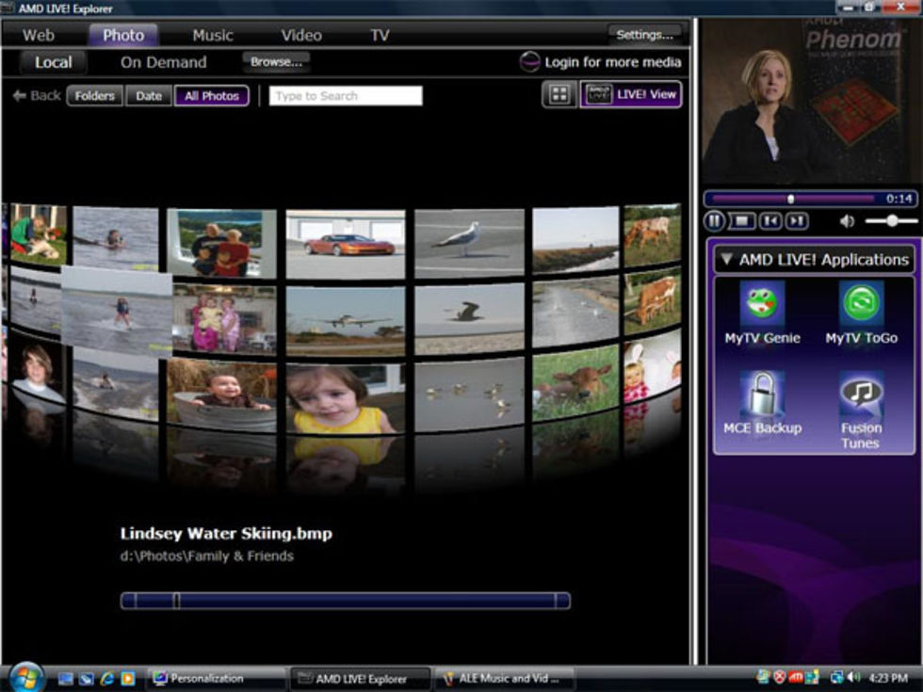The width and height of the screenshot is (923, 692).
Task: Click the Settings button
Action: click(644, 35)
